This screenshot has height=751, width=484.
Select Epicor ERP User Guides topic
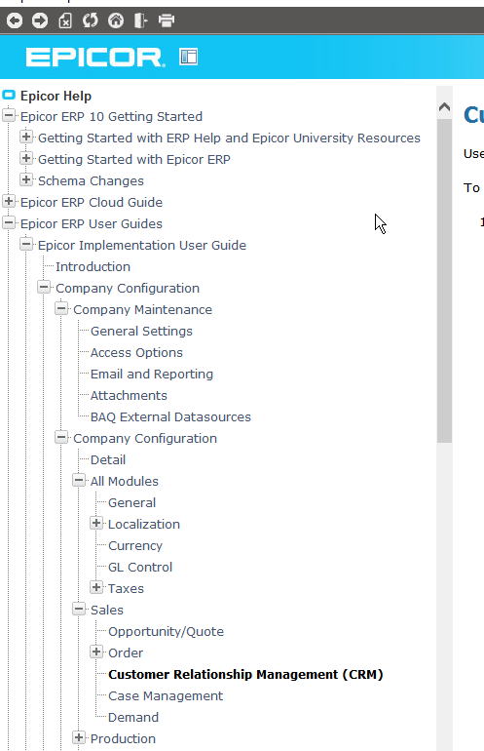tap(92, 223)
